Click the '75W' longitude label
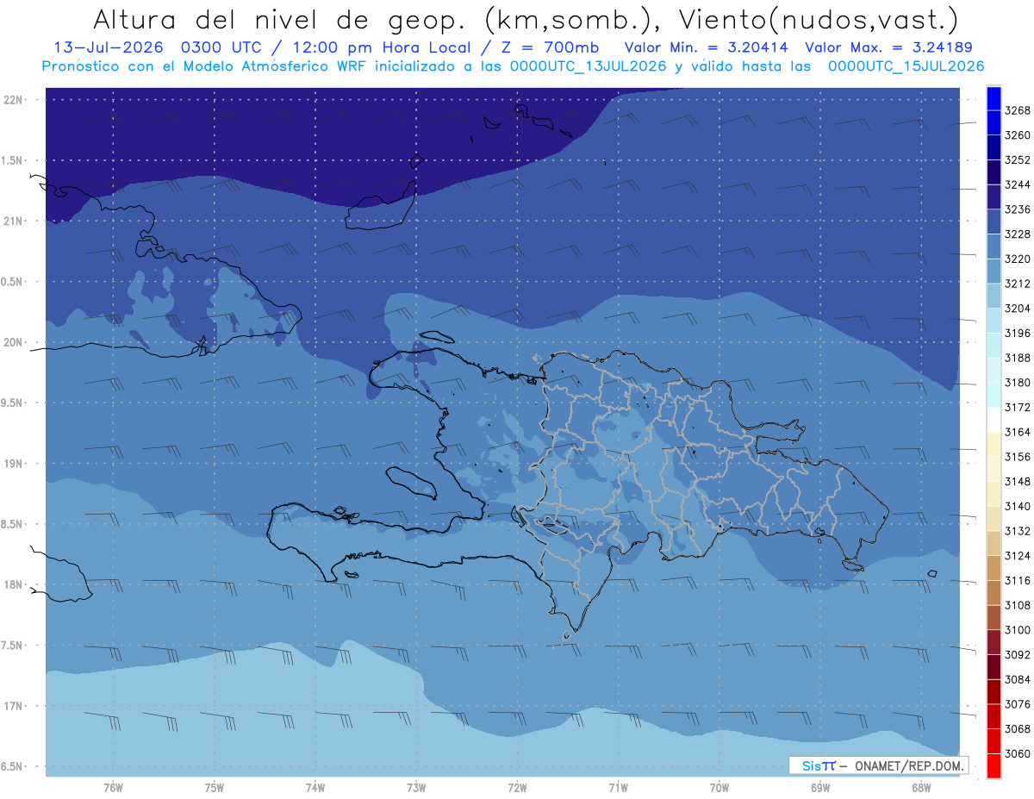 tap(215, 787)
